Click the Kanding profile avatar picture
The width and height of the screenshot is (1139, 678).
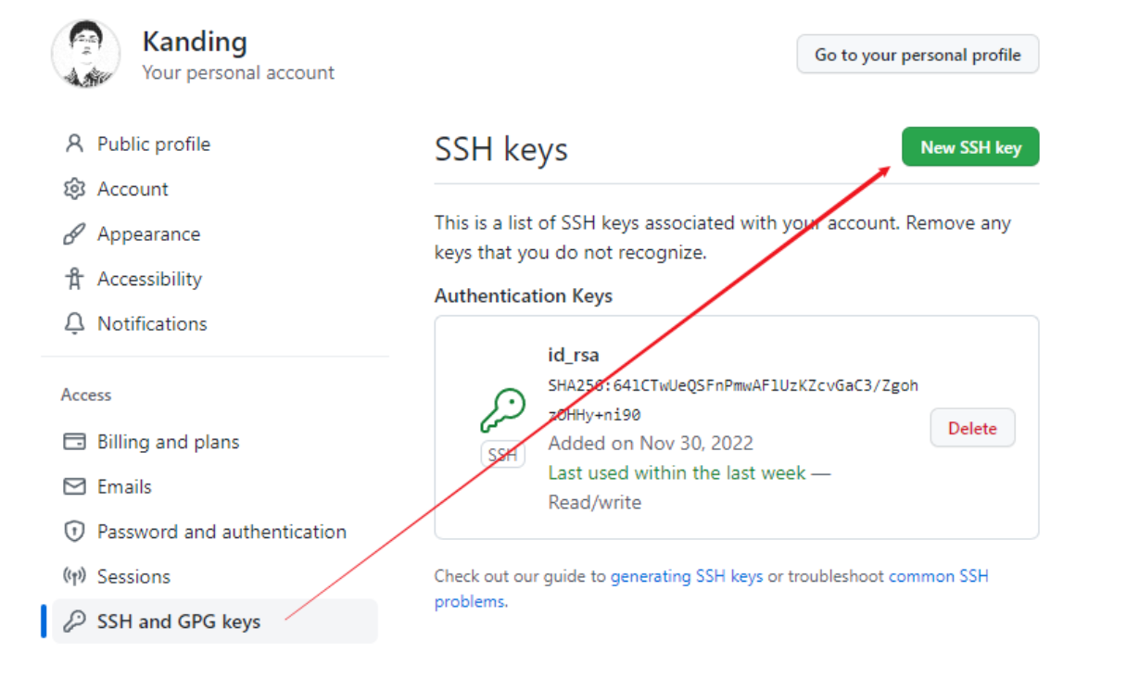point(86,55)
